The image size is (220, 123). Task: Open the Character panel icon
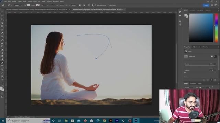click(x=180, y=21)
